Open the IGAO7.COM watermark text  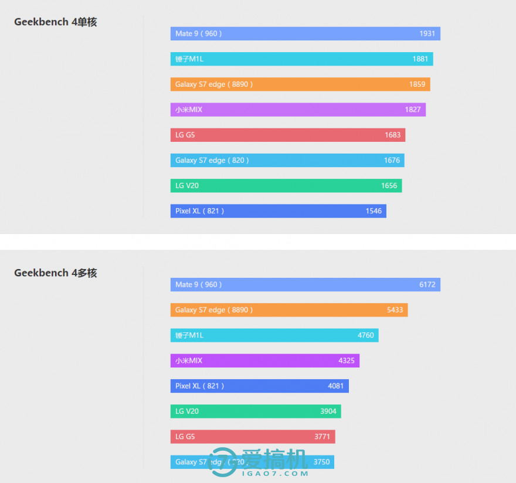275,474
